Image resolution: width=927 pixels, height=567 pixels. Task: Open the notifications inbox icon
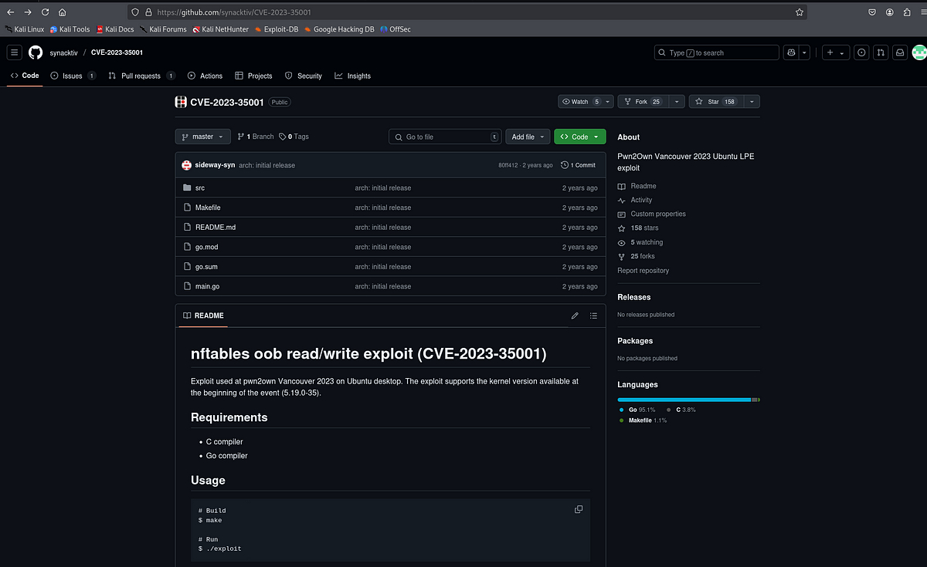click(900, 52)
